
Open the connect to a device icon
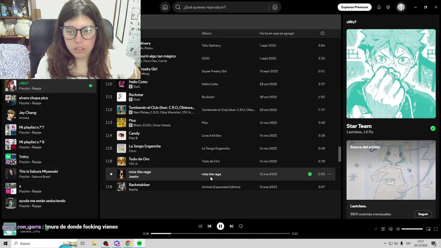(390, 229)
